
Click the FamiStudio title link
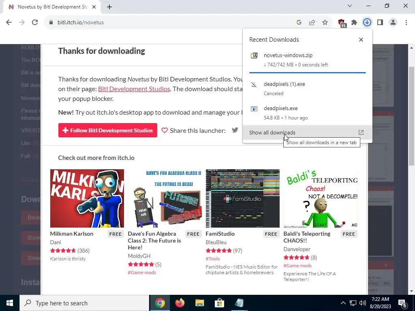click(x=220, y=234)
